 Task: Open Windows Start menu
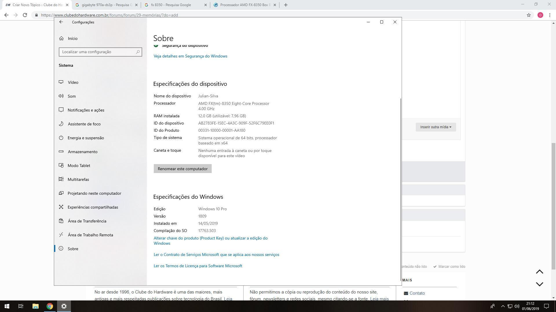(7, 306)
